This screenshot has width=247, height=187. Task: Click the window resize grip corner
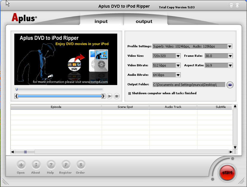coord(242,182)
